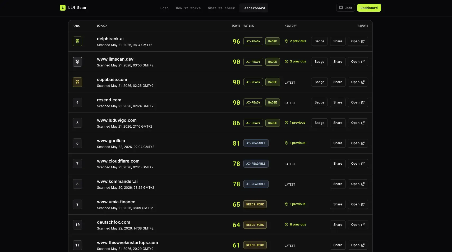Click the LLM Scan logo icon
This screenshot has width=452, height=252.
63,8
